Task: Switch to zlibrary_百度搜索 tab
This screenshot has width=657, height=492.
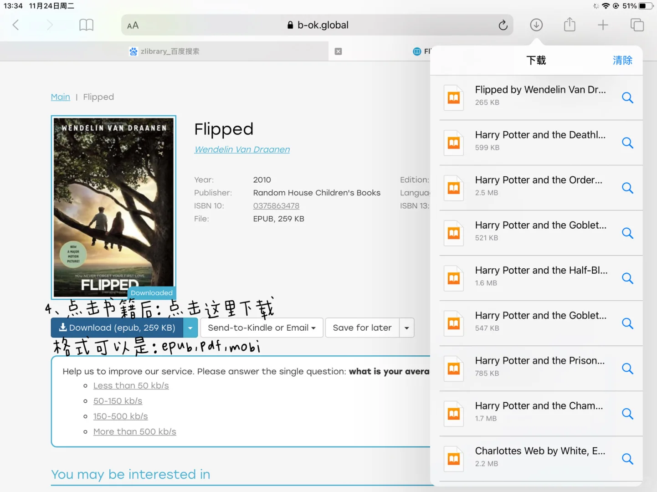Action: click(164, 51)
